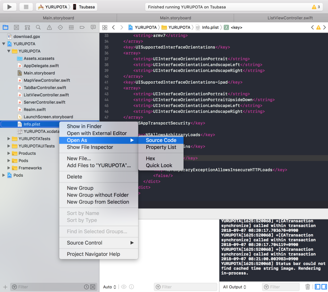Screen dimensions: 328x292
Task: Expand the Pods project at bottom
Action: point(4,175)
